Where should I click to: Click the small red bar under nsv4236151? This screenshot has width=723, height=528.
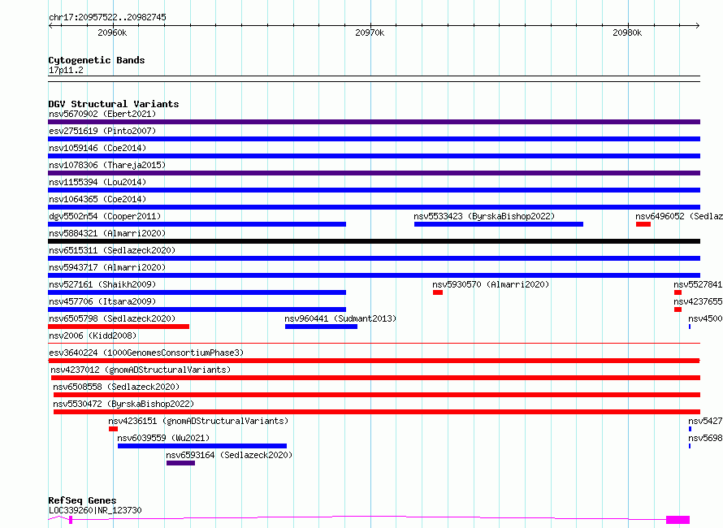[113, 429]
